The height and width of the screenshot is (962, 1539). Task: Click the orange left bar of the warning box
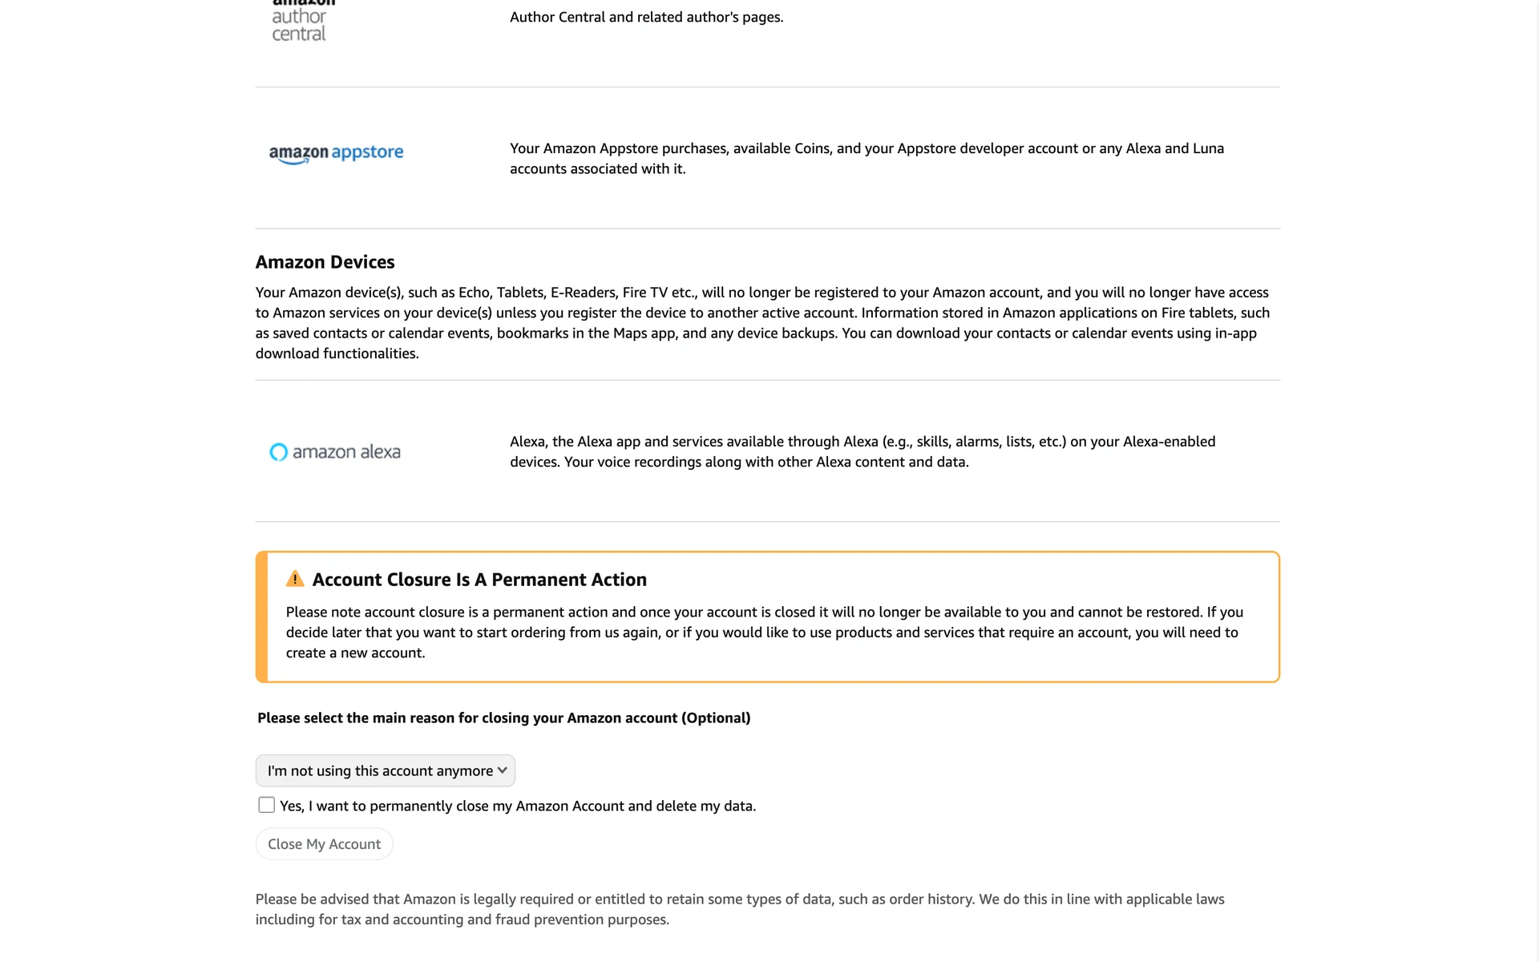[x=261, y=616]
